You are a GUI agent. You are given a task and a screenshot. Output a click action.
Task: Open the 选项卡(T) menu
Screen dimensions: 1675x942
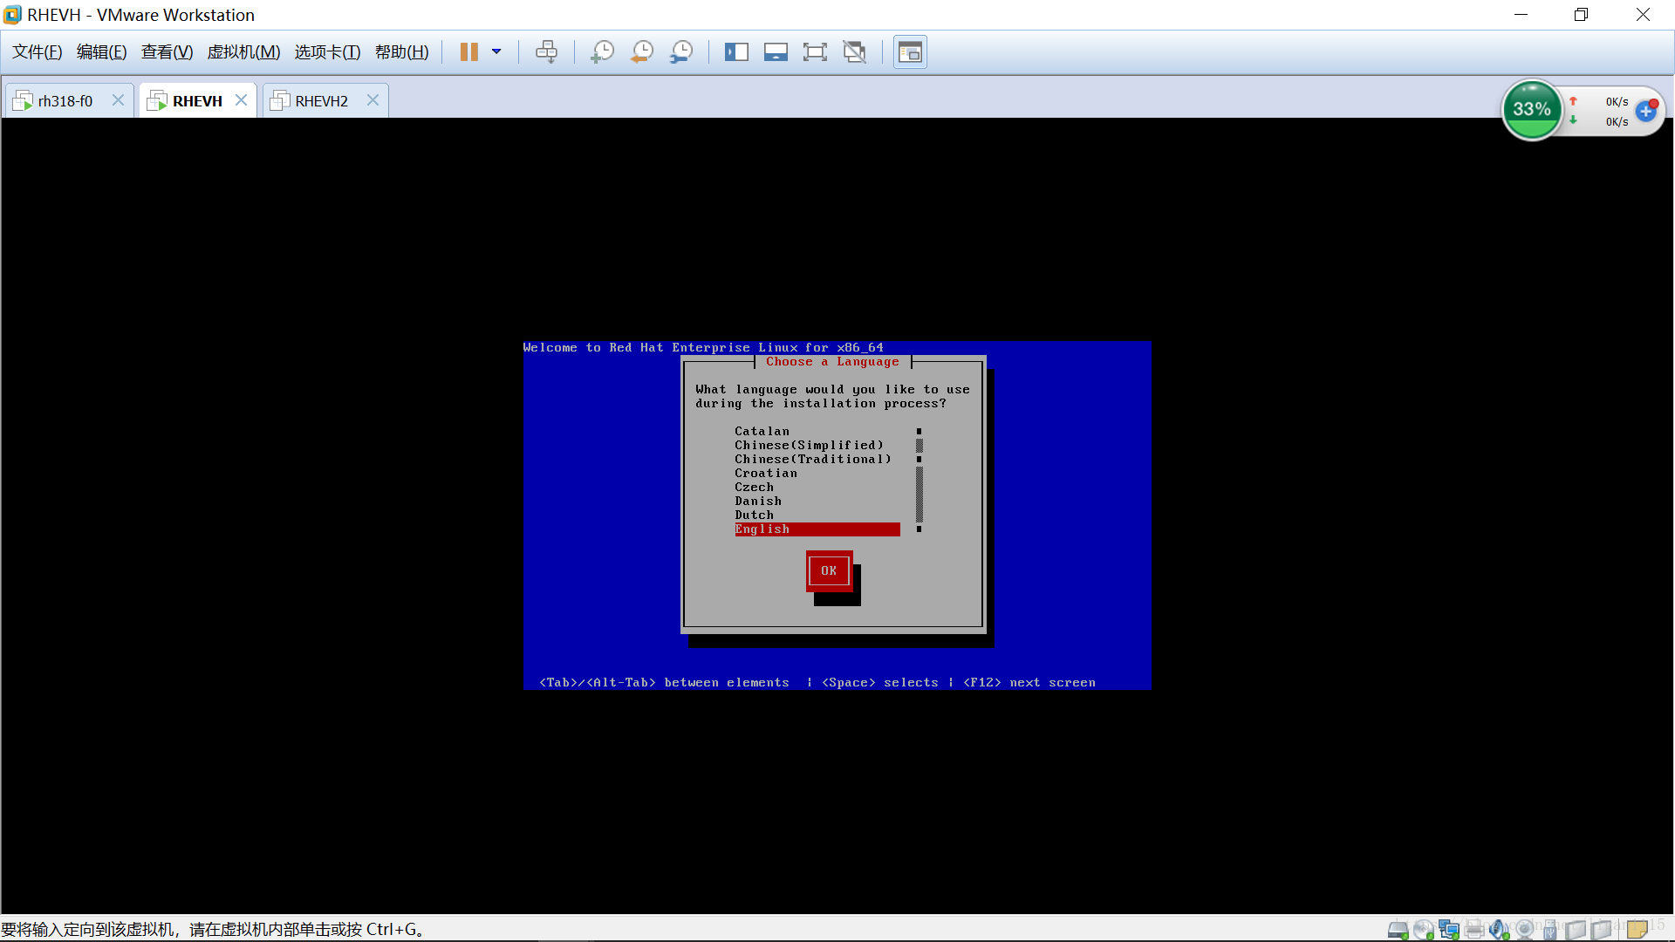(327, 52)
